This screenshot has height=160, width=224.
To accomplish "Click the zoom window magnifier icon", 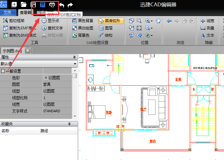I will point(139,21).
